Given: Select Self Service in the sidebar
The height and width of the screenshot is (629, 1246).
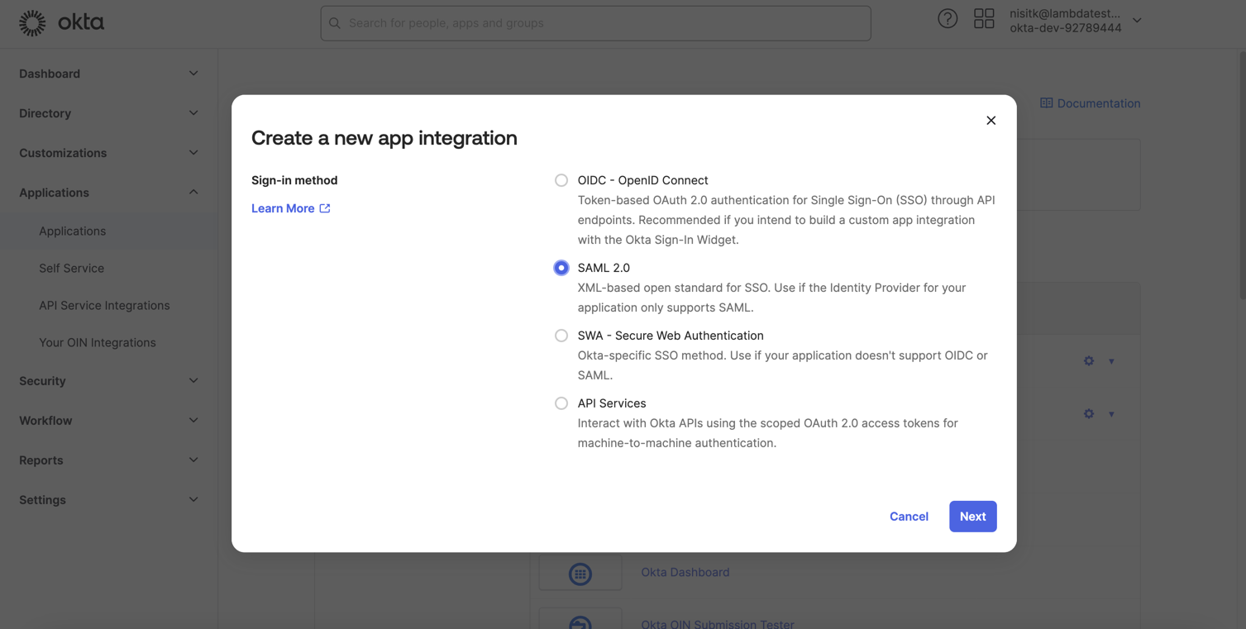Looking at the screenshot, I should 72,268.
